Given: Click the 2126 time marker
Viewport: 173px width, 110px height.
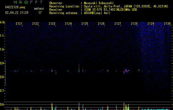Looking at the screenshot, I should tap(101, 24).
